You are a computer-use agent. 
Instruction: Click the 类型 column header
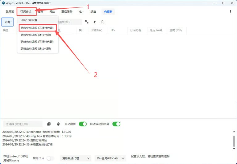(x=6, y=30)
